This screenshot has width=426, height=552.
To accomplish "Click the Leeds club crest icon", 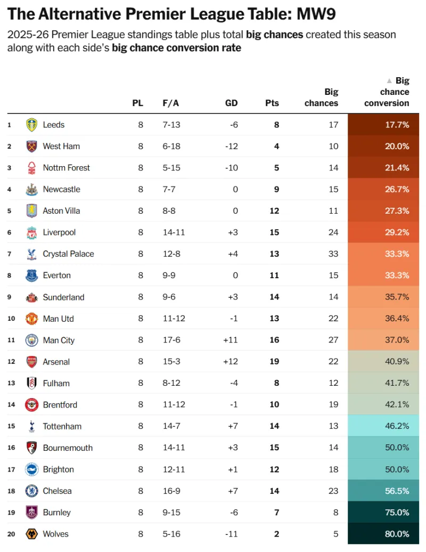I will [32, 125].
